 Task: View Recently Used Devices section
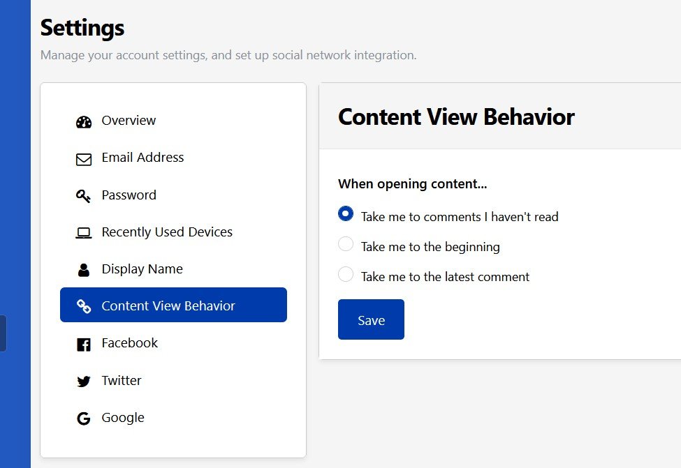tap(173, 232)
